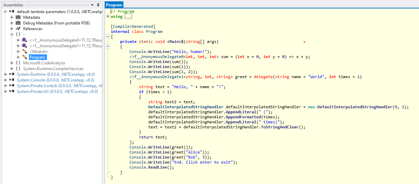The height and width of the screenshot is (184, 419).
Task: Select the <>f__AnonymousDelegate1<T1,T2,TResult> item
Action: pos(65,46)
